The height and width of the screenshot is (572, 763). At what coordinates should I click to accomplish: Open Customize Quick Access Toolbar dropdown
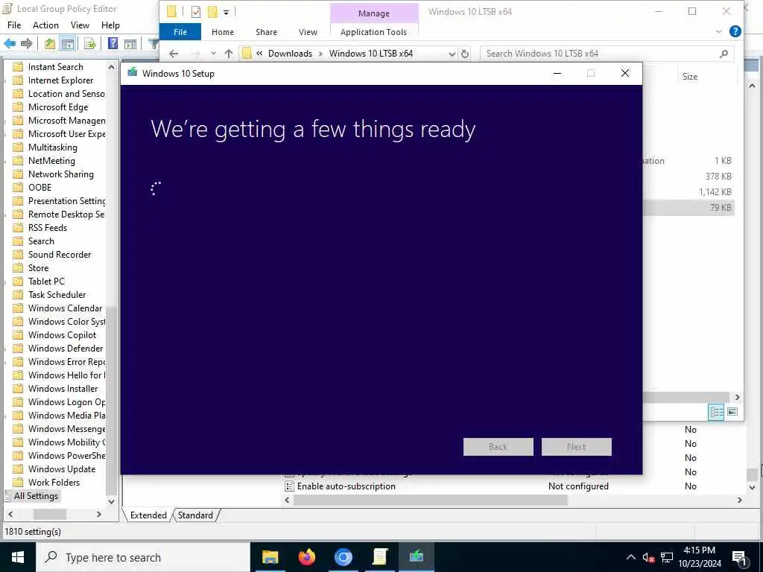227,12
